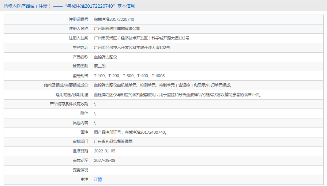Viewport: 327px width, 186px height.
Task: Click the production address value under 生产地址
Action: point(132,48)
